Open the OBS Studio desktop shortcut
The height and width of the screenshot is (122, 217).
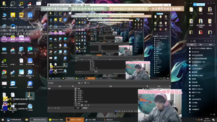13,5
